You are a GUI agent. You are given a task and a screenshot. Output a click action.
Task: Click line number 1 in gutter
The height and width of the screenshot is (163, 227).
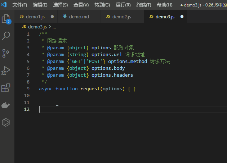pos(28,34)
